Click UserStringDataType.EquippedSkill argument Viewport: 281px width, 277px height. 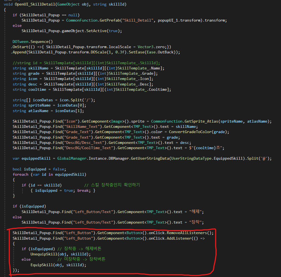click(x=207, y=159)
